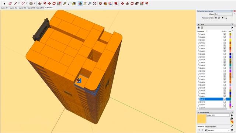Open the Металл material library dropdown
236x133 pixels.
219,130
